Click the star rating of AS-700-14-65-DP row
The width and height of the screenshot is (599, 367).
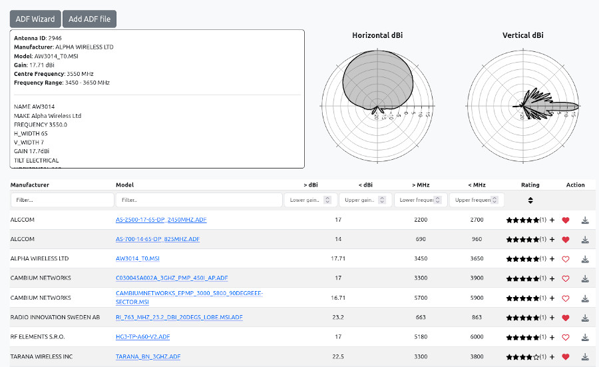coord(522,239)
